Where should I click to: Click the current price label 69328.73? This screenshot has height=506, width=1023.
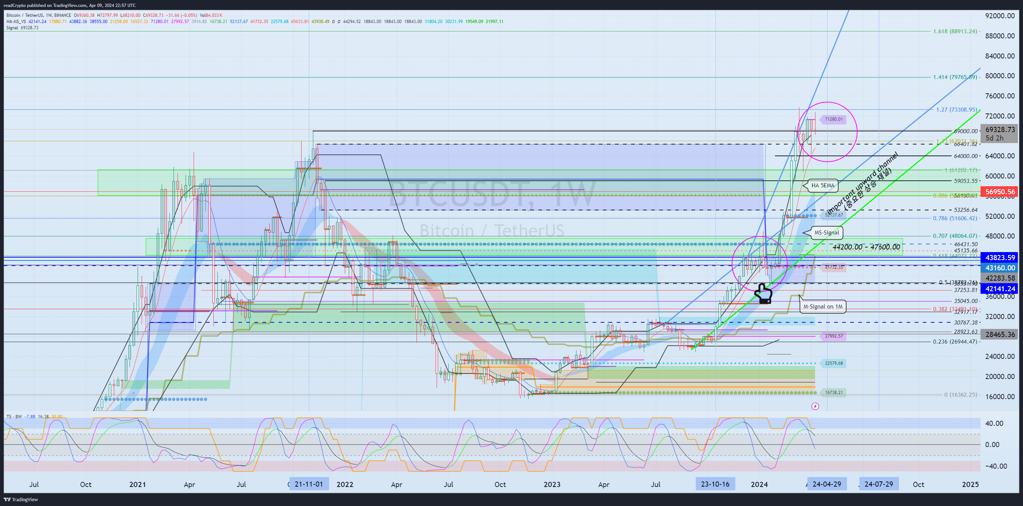(x=1000, y=130)
